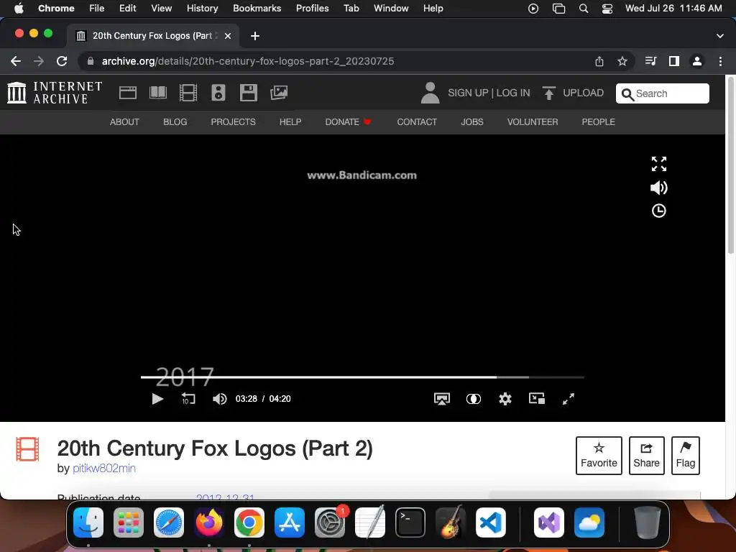Screen dimensions: 736x552
Task: Open the Software floppy-disk icon
Action: point(248,93)
